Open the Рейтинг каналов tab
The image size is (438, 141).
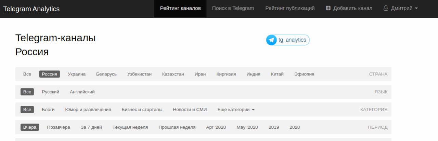click(x=180, y=8)
